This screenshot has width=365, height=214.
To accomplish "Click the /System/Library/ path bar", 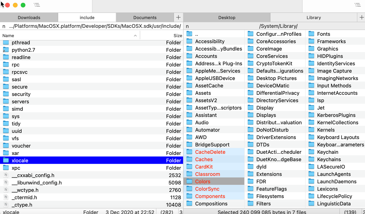I will 278,26.
